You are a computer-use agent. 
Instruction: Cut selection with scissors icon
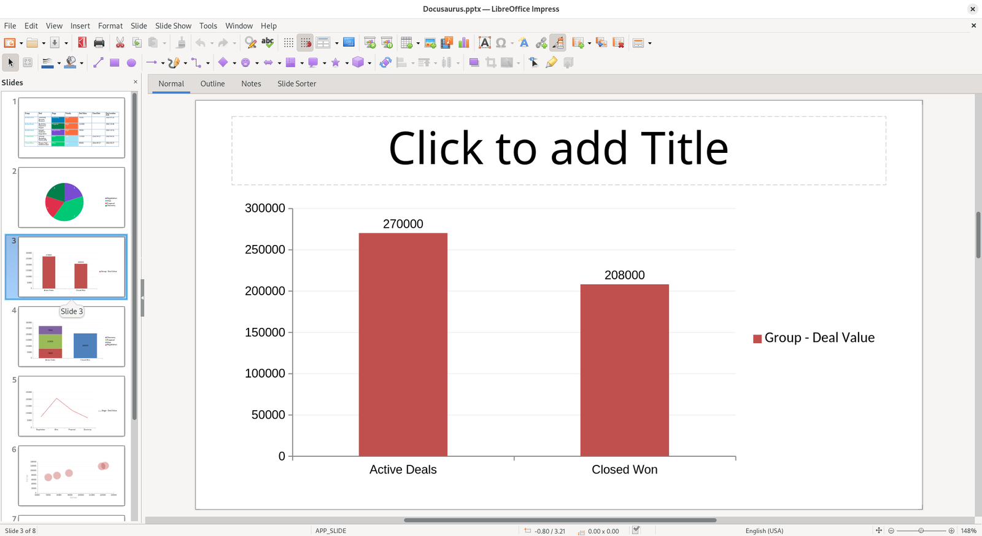click(120, 42)
